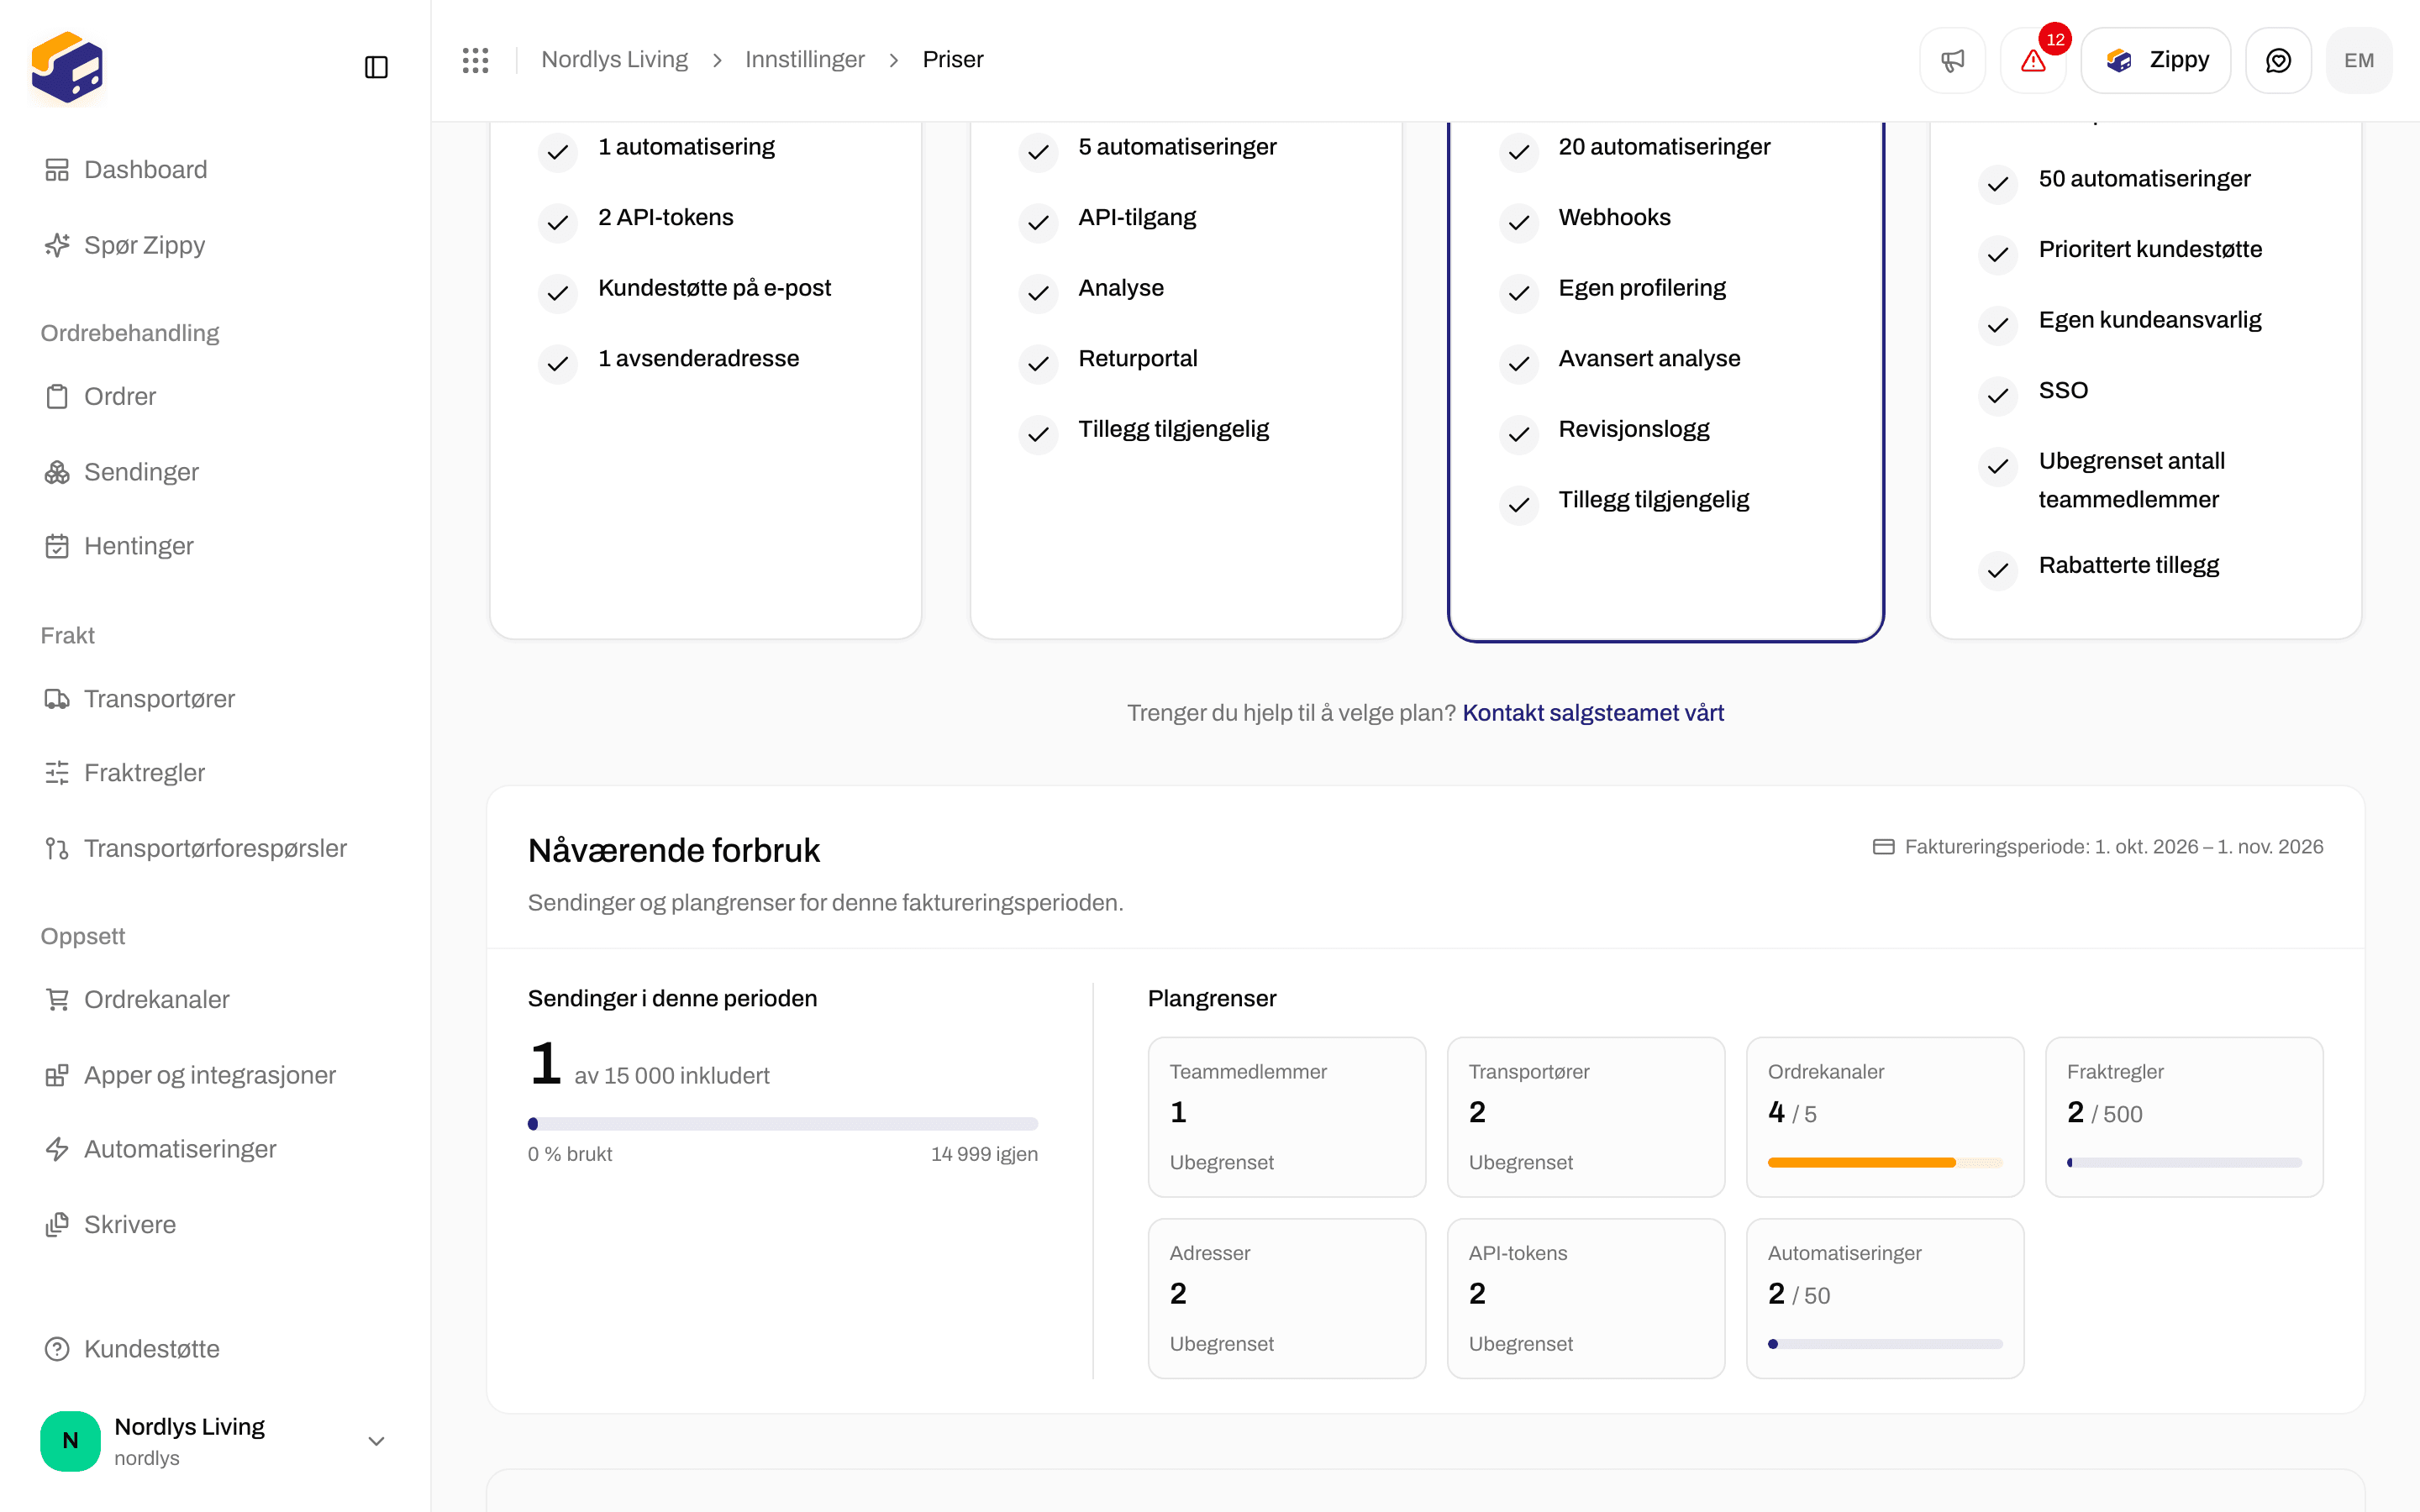Click the Adresser limit card
Screen dimensions: 2420x1512
(x=1287, y=1298)
